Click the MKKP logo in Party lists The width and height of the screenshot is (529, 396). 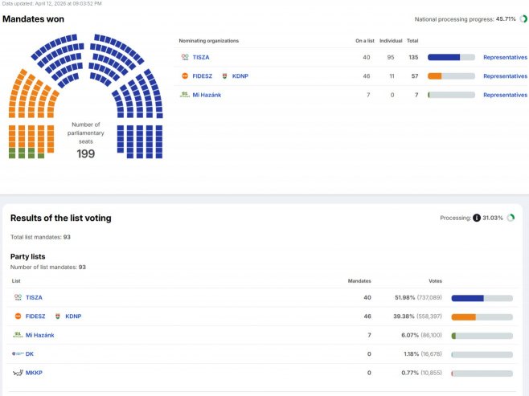tap(18, 373)
